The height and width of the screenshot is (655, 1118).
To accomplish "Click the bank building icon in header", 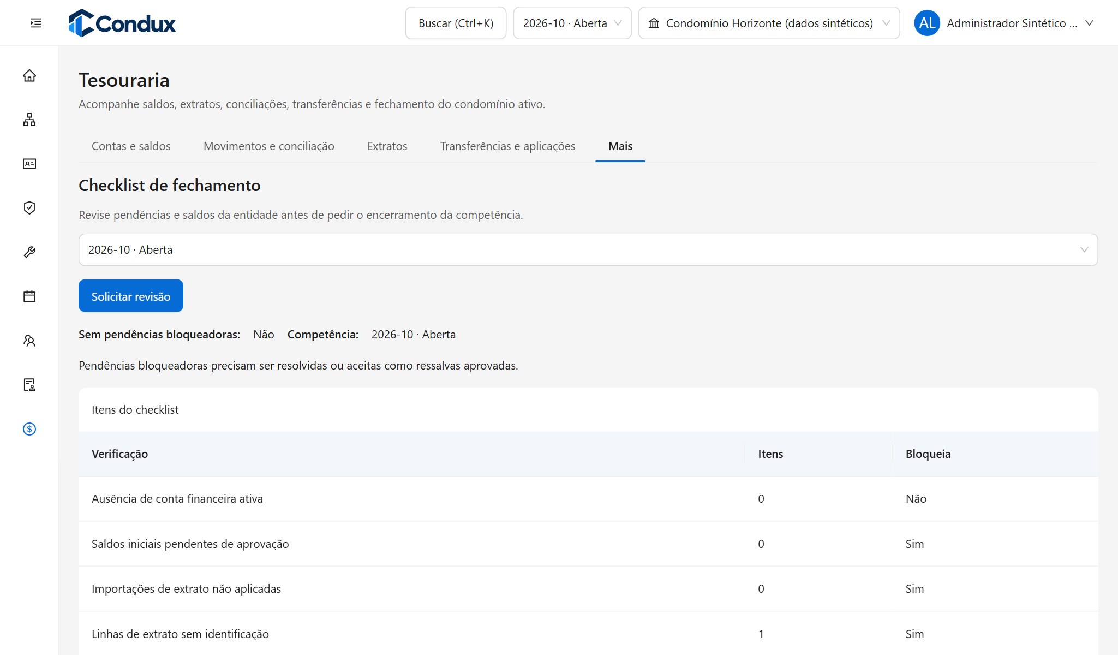I will click(x=654, y=23).
